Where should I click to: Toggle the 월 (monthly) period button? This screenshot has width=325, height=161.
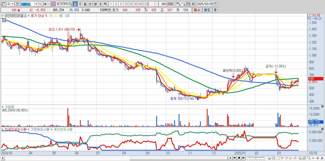pyautogui.click(x=85, y=4)
